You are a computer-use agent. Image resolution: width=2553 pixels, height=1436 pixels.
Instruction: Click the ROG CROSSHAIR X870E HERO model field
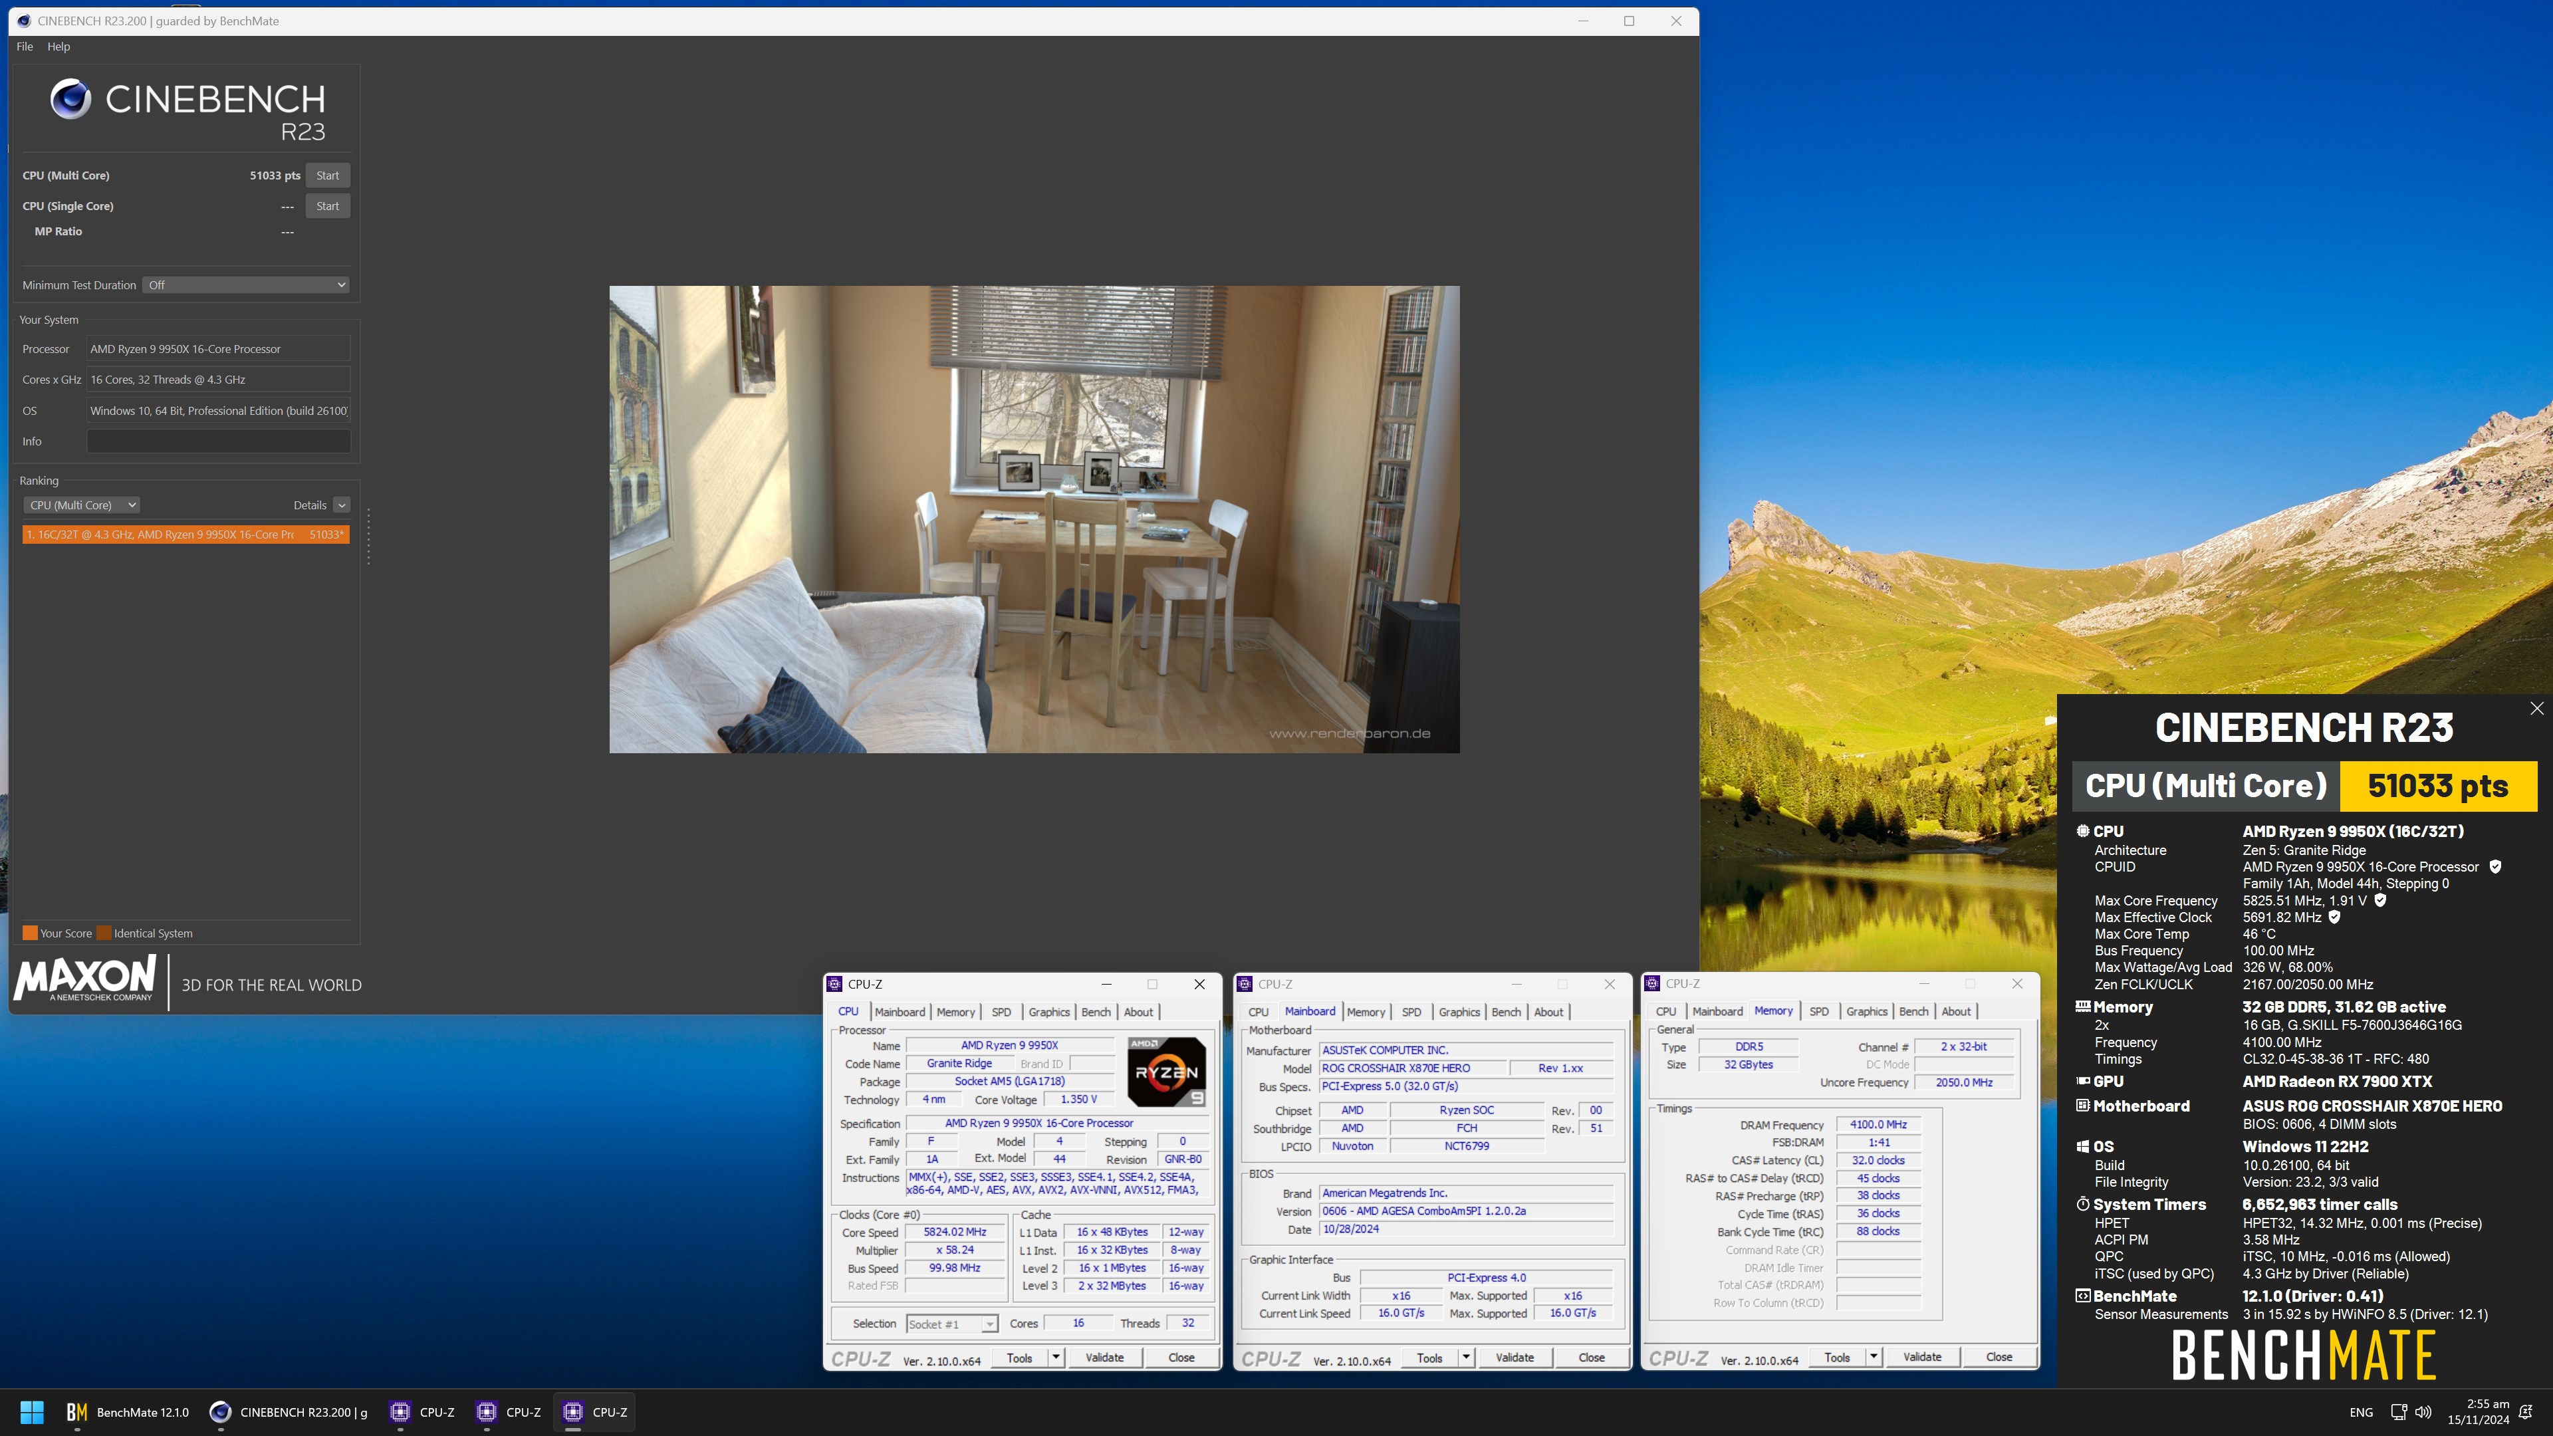point(1412,1068)
